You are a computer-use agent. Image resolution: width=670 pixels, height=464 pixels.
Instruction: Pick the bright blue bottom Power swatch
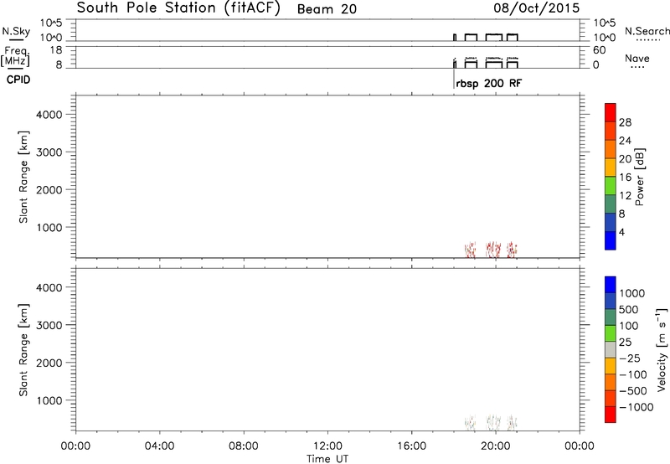tap(611, 240)
